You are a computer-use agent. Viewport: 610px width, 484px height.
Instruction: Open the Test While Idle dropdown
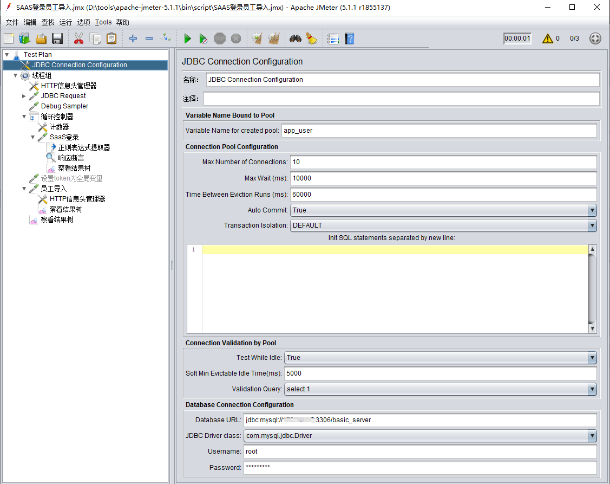[x=441, y=357]
